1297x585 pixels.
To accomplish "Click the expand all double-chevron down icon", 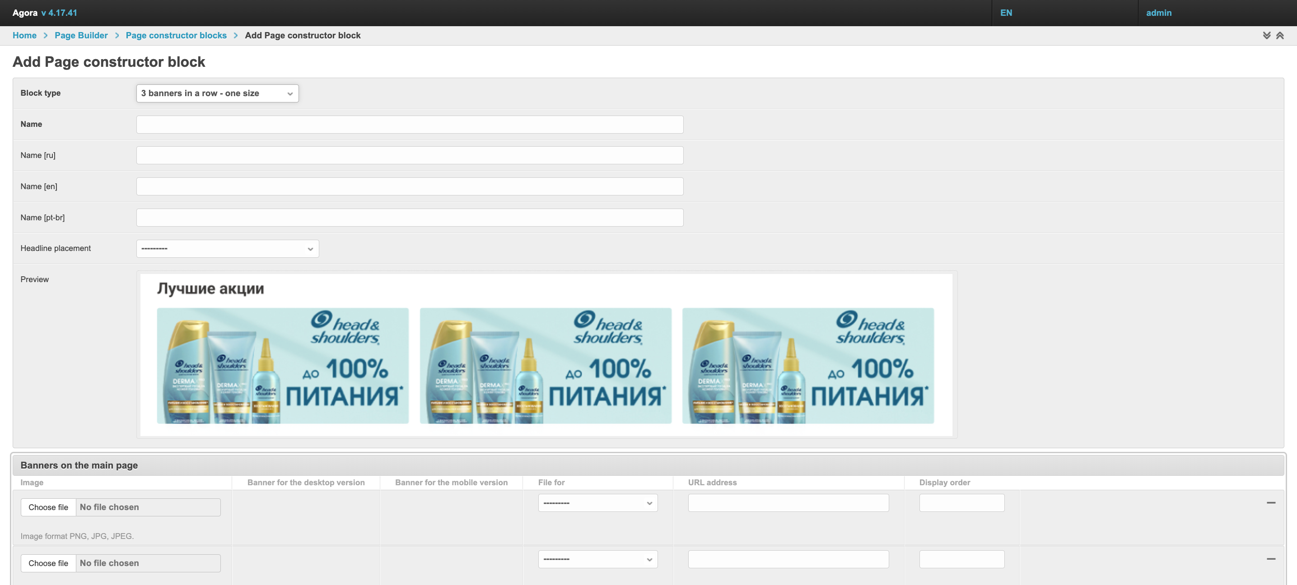I will (1266, 35).
